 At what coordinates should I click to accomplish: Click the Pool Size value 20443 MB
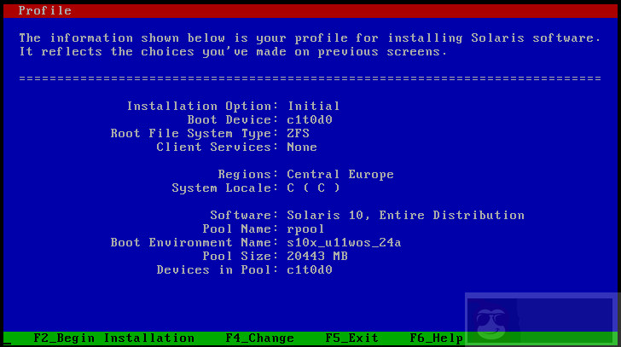point(317,257)
